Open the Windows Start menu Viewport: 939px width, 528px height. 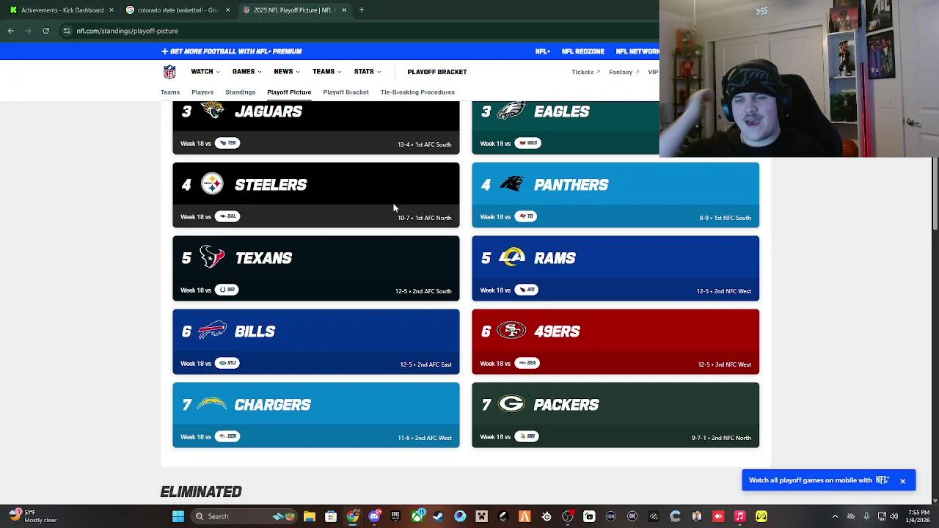[178, 516]
